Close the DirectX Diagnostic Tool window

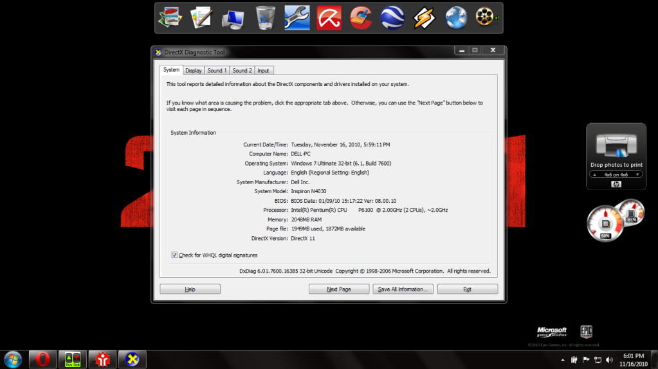[493, 50]
